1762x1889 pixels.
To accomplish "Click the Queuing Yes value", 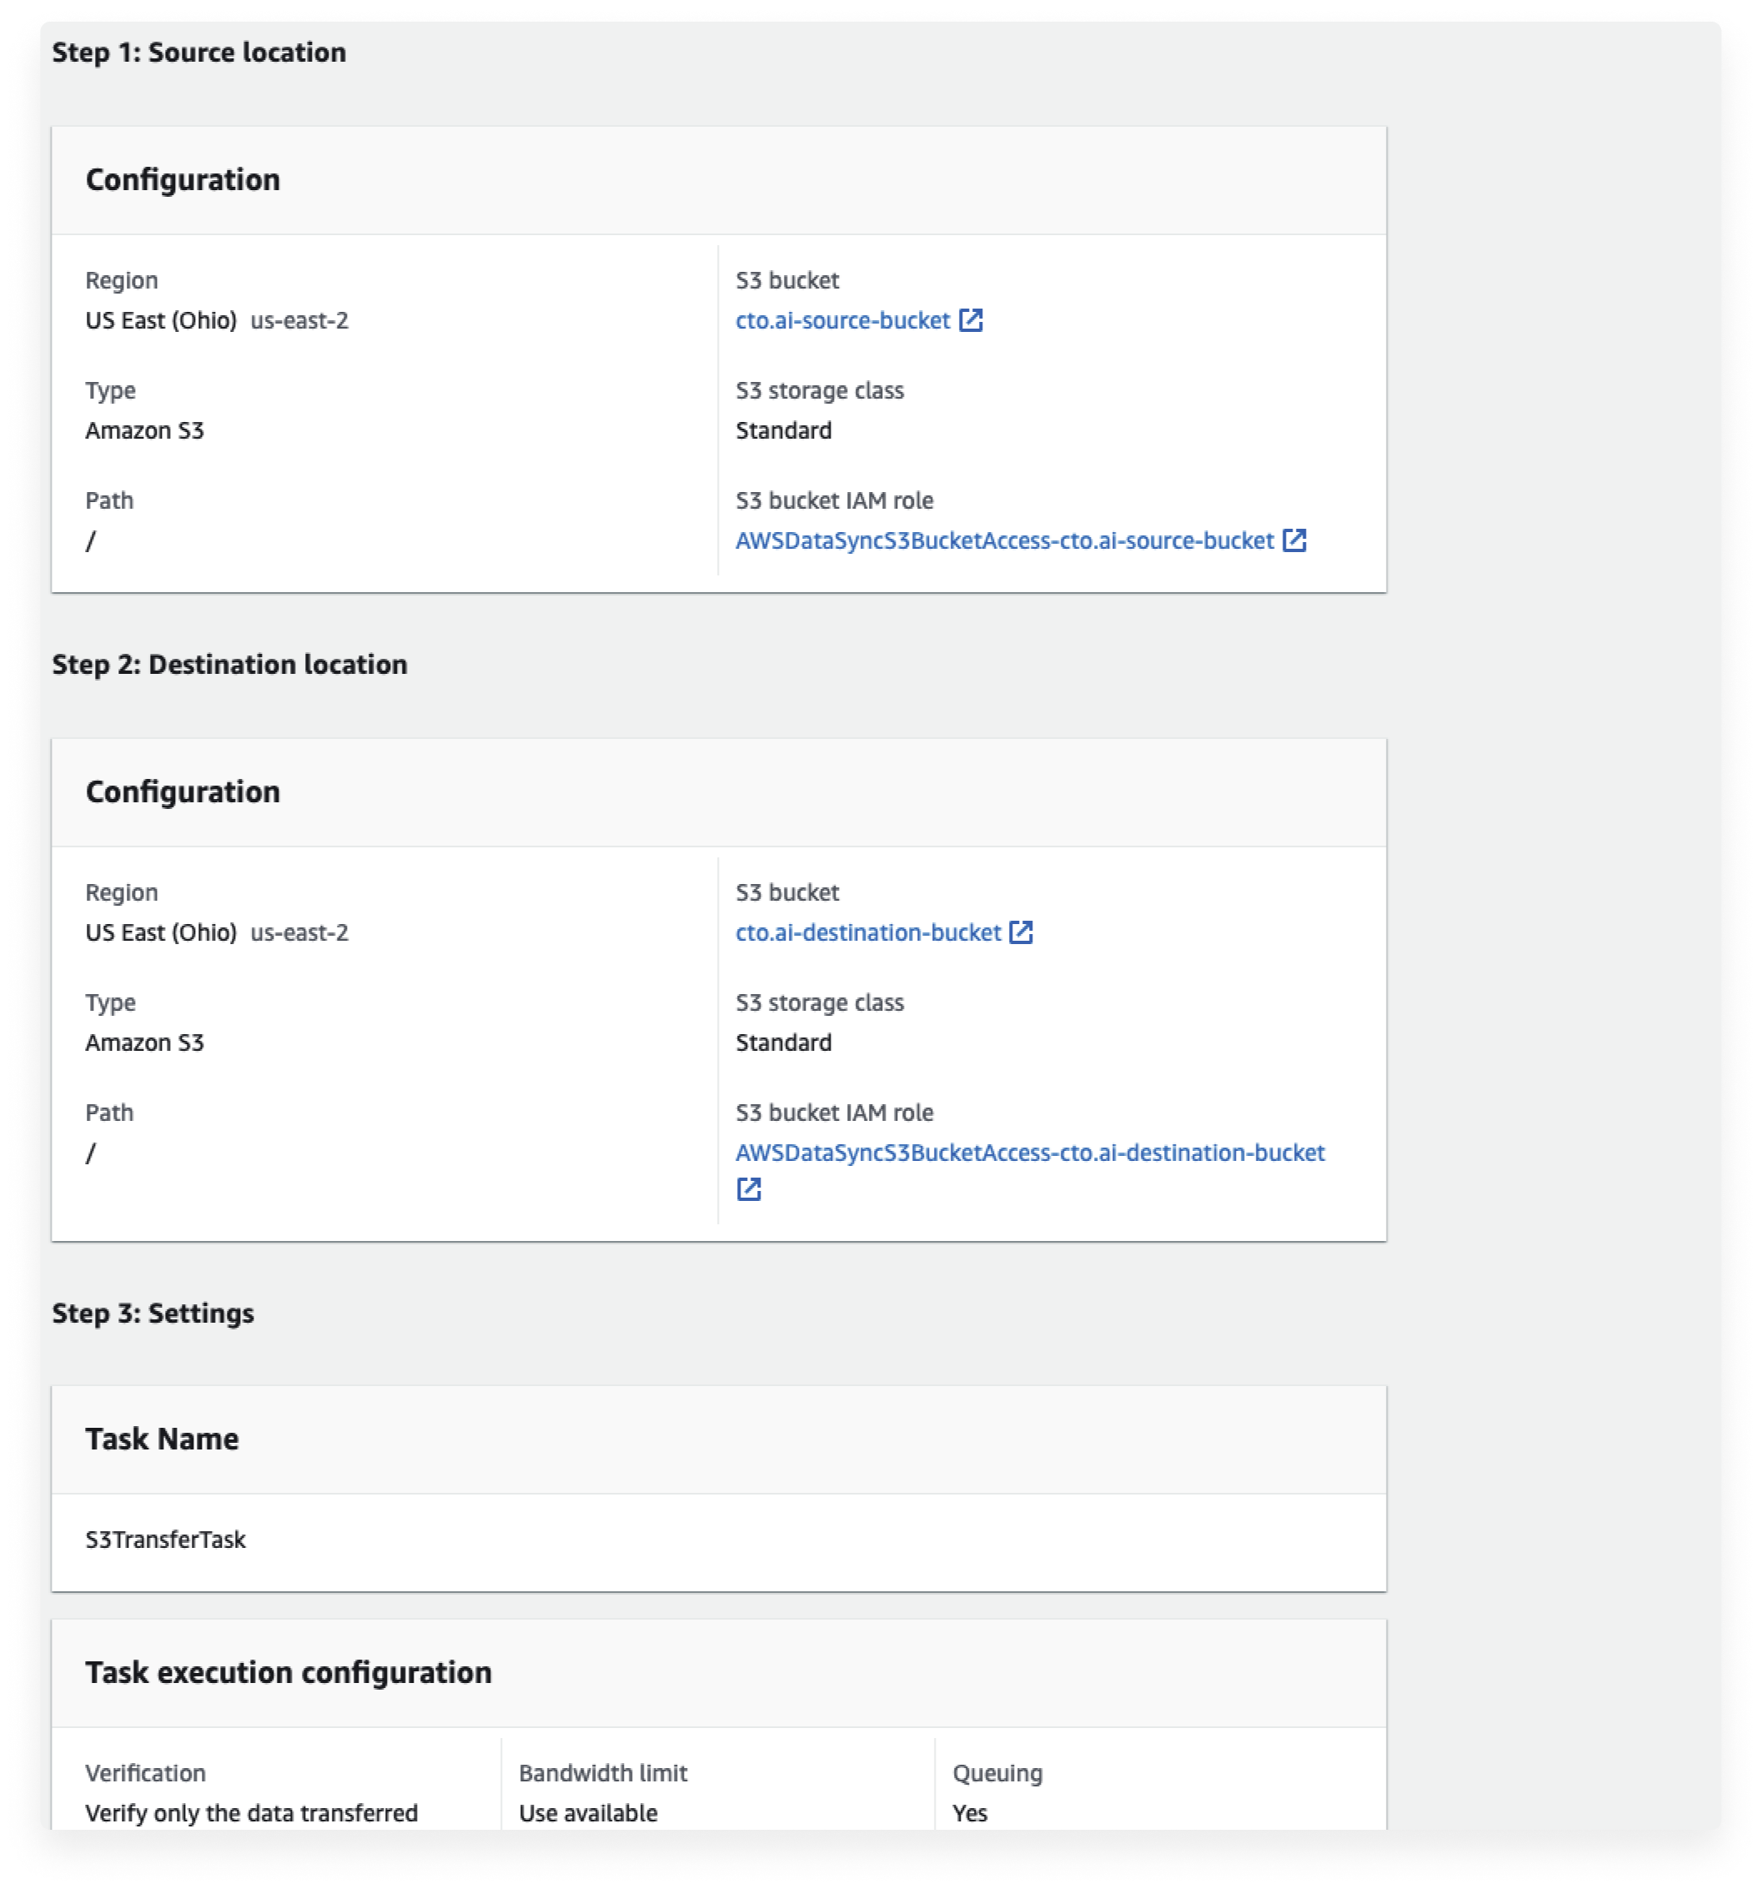I will (x=970, y=1813).
